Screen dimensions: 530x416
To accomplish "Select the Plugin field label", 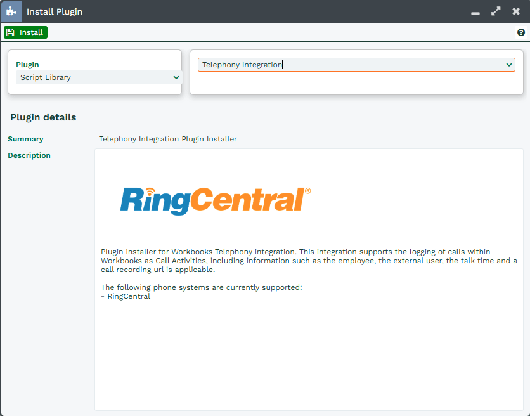I will point(27,65).
